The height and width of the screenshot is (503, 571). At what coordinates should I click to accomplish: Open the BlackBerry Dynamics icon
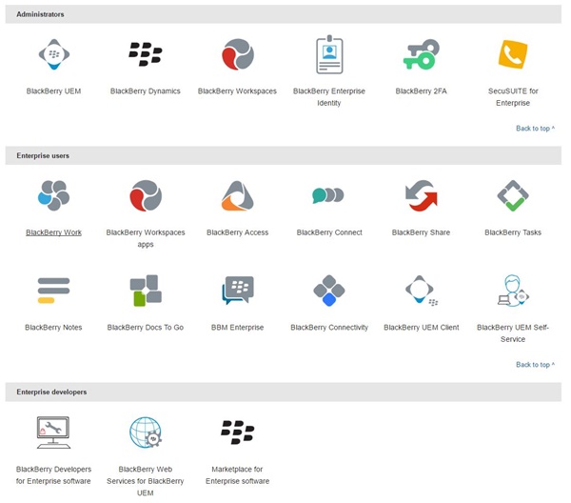145,54
